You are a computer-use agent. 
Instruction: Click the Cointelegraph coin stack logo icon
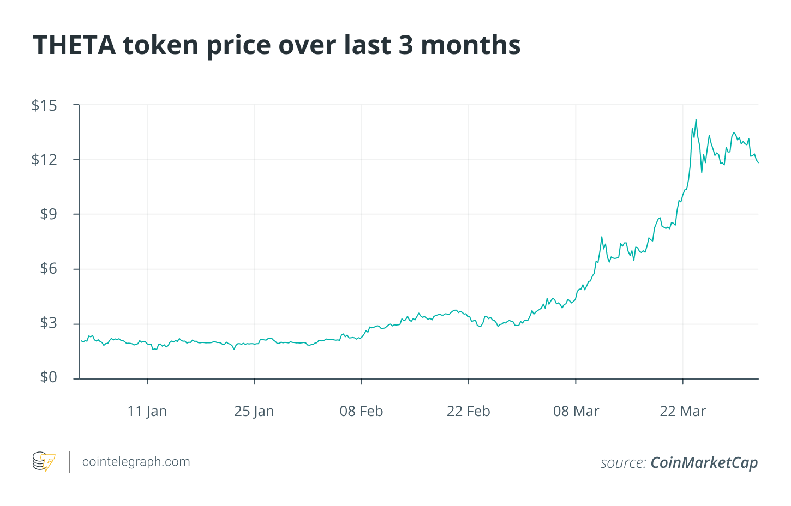pyautogui.click(x=44, y=462)
